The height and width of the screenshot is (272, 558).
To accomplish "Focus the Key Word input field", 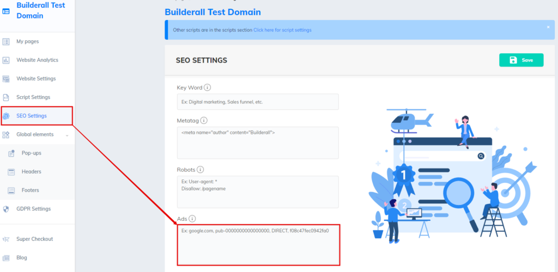I will pyautogui.click(x=258, y=102).
